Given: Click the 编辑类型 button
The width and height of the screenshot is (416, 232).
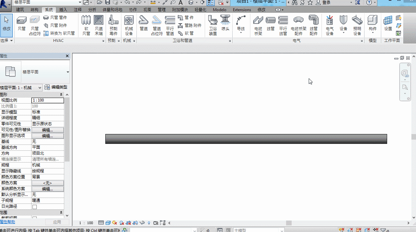Looking at the screenshot, I should click(56, 87).
